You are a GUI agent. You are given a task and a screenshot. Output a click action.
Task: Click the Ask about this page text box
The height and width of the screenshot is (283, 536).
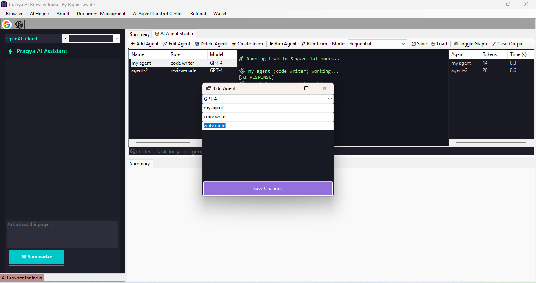pos(62,234)
